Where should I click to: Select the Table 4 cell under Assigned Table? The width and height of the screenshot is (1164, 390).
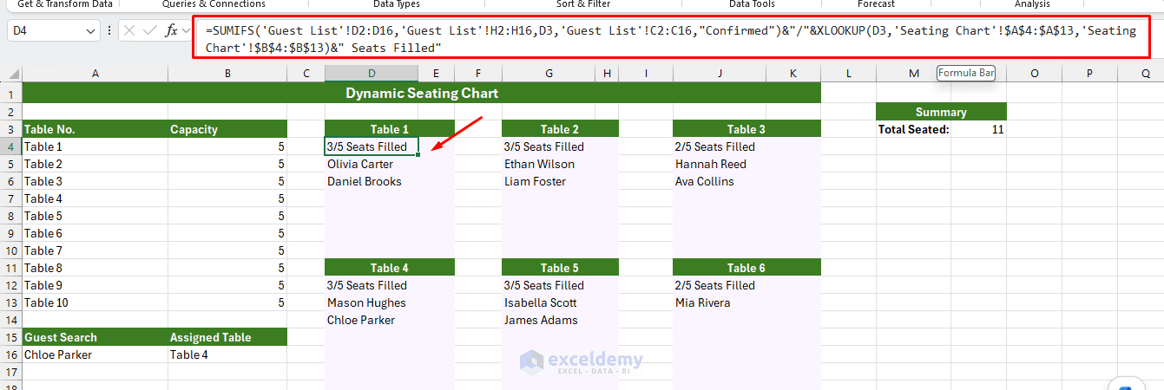tap(227, 355)
